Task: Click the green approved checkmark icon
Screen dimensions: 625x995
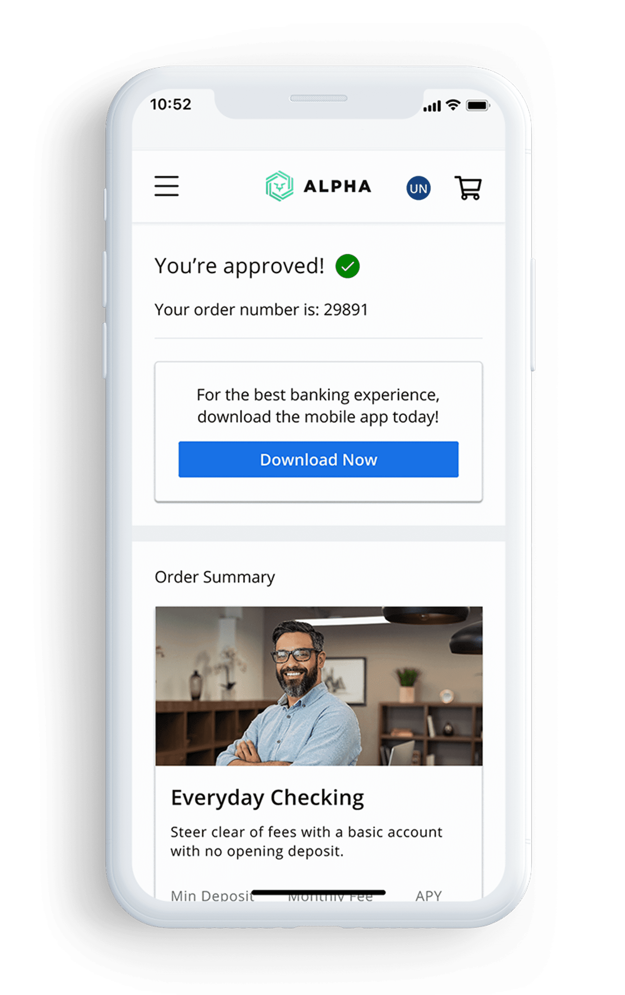Action: tap(347, 266)
